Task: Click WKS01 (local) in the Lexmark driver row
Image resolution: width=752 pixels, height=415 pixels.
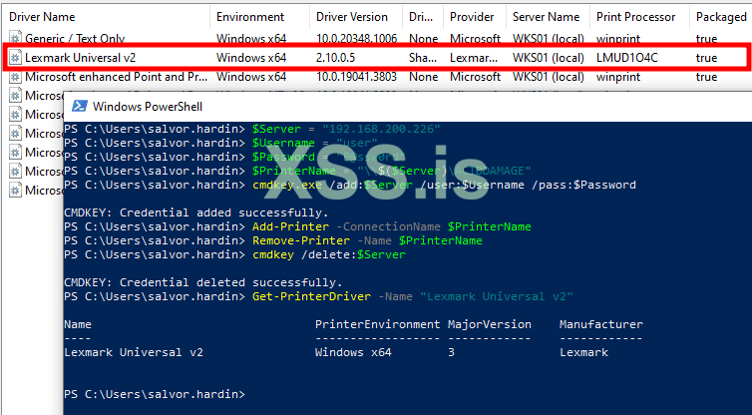Action: click(x=549, y=58)
